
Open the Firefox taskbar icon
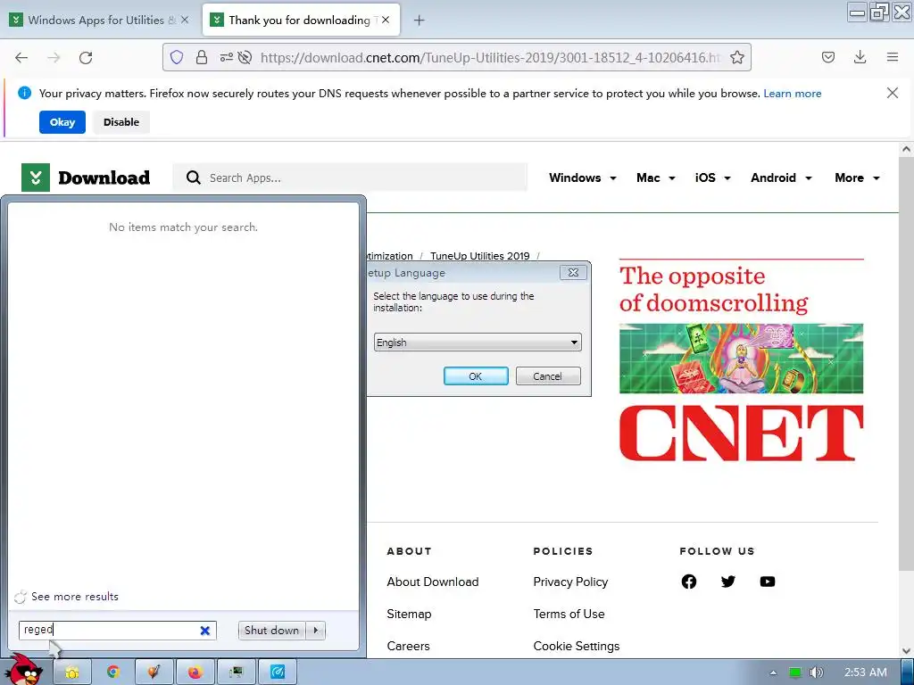tap(195, 673)
